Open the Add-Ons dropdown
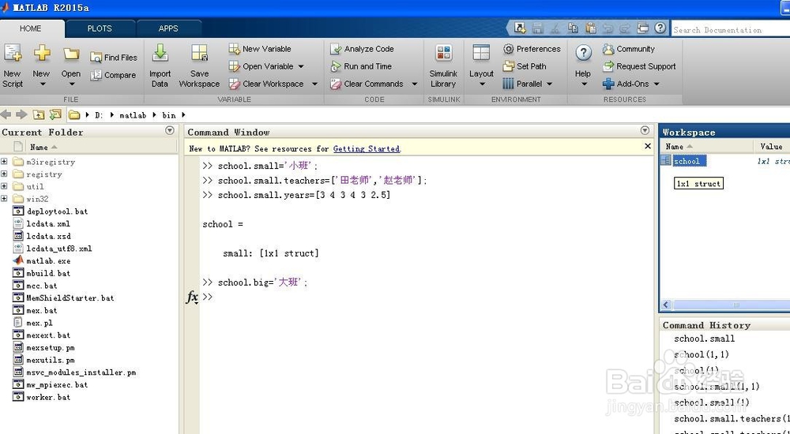The image size is (790, 434). coord(630,84)
